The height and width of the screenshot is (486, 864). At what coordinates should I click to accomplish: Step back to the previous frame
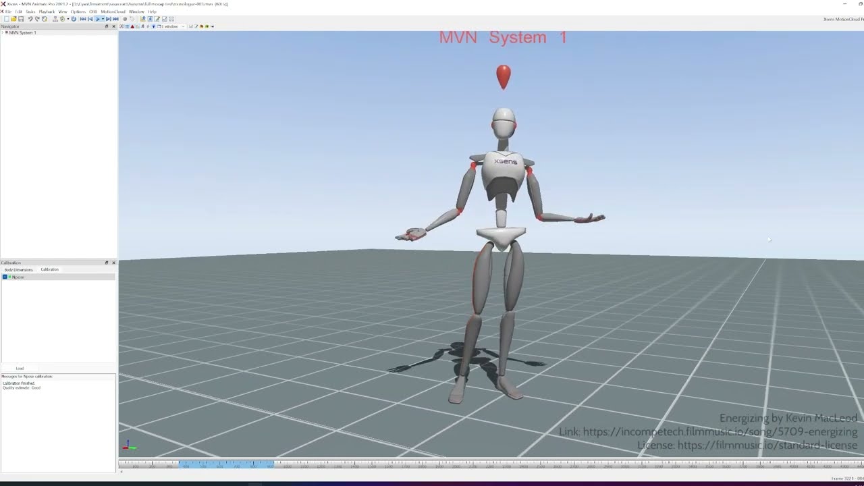[x=90, y=19]
